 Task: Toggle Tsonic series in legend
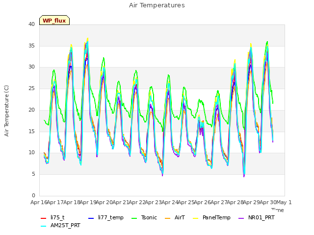144,217
